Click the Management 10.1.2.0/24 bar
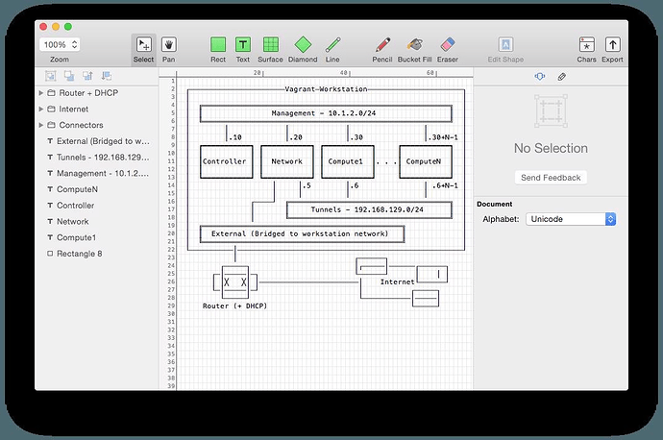The width and height of the screenshot is (663, 440). tap(326, 113)
